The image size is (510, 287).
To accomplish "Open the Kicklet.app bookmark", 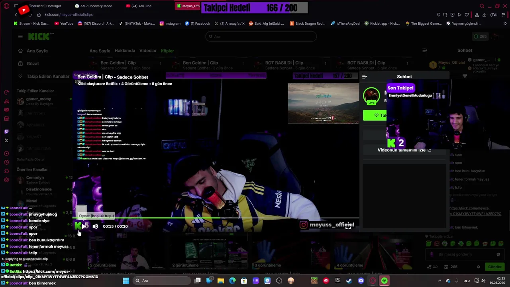I will coord(382,24).
